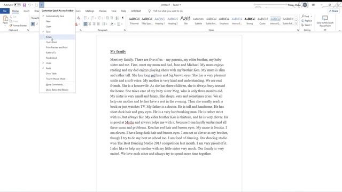Click the Cut scissors command
342x192 pixels.
click(13, 17)
